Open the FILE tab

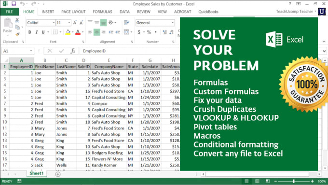(10, 12)
